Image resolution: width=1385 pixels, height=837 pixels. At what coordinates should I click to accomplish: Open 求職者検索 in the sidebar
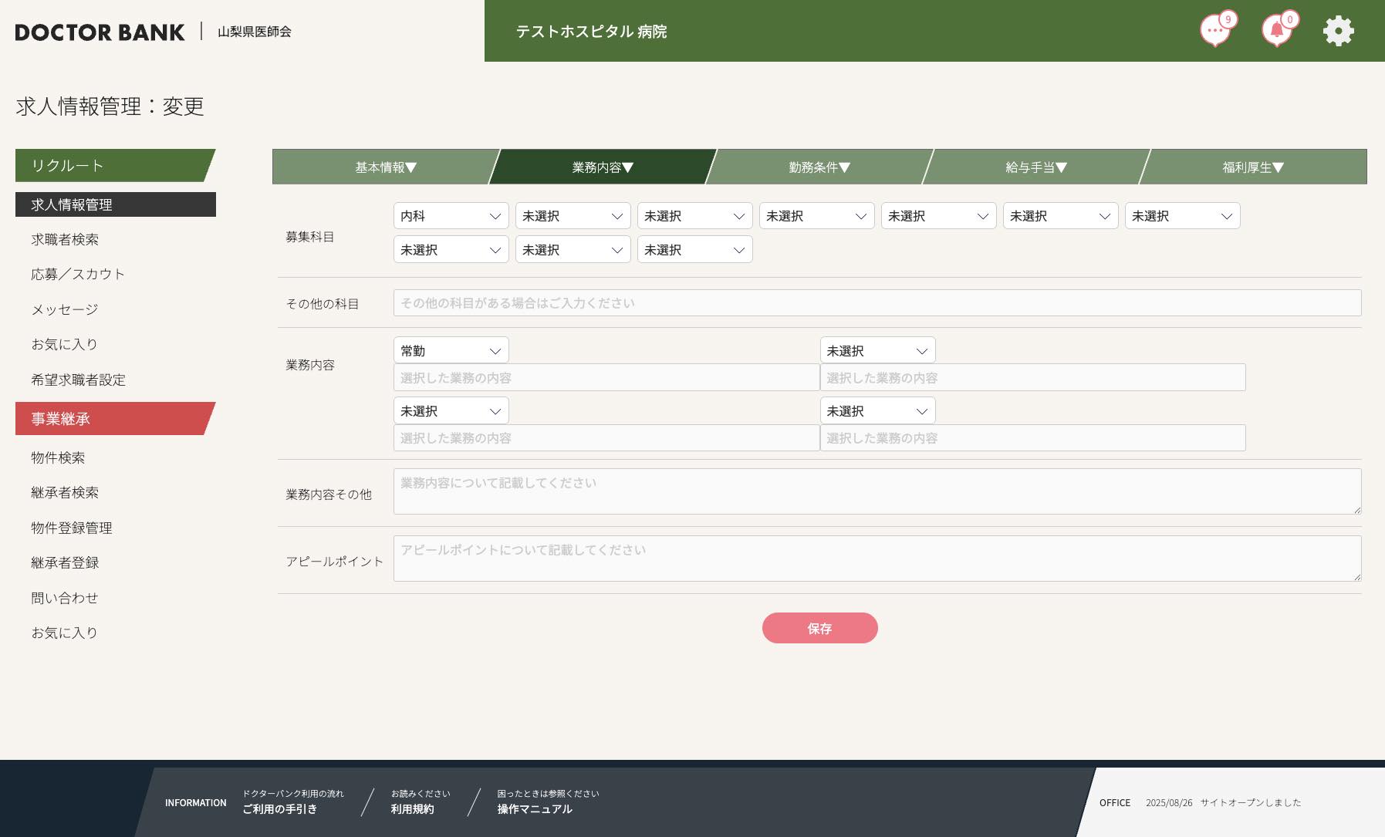pos(65,240)
